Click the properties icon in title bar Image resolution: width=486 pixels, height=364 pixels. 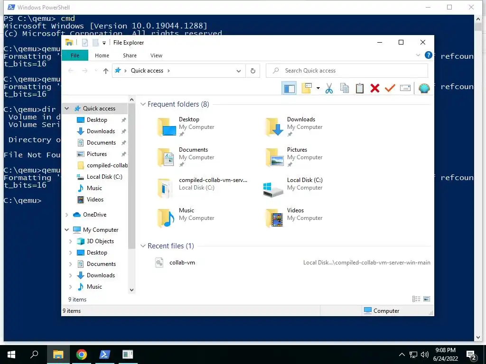pyautogui.click(x=85, y=43)
